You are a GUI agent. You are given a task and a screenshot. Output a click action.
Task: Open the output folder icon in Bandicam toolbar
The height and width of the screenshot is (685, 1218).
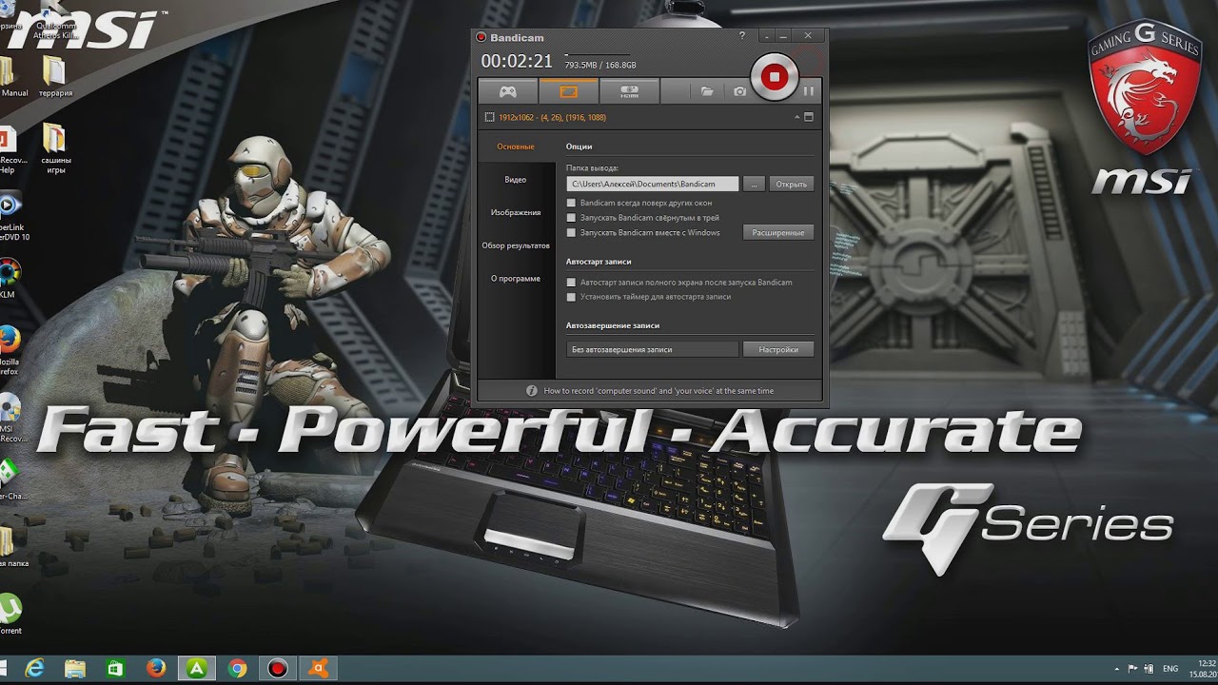707,91
